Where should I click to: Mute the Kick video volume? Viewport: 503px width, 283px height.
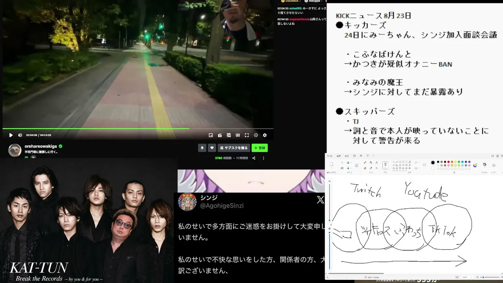pos(20,135)
